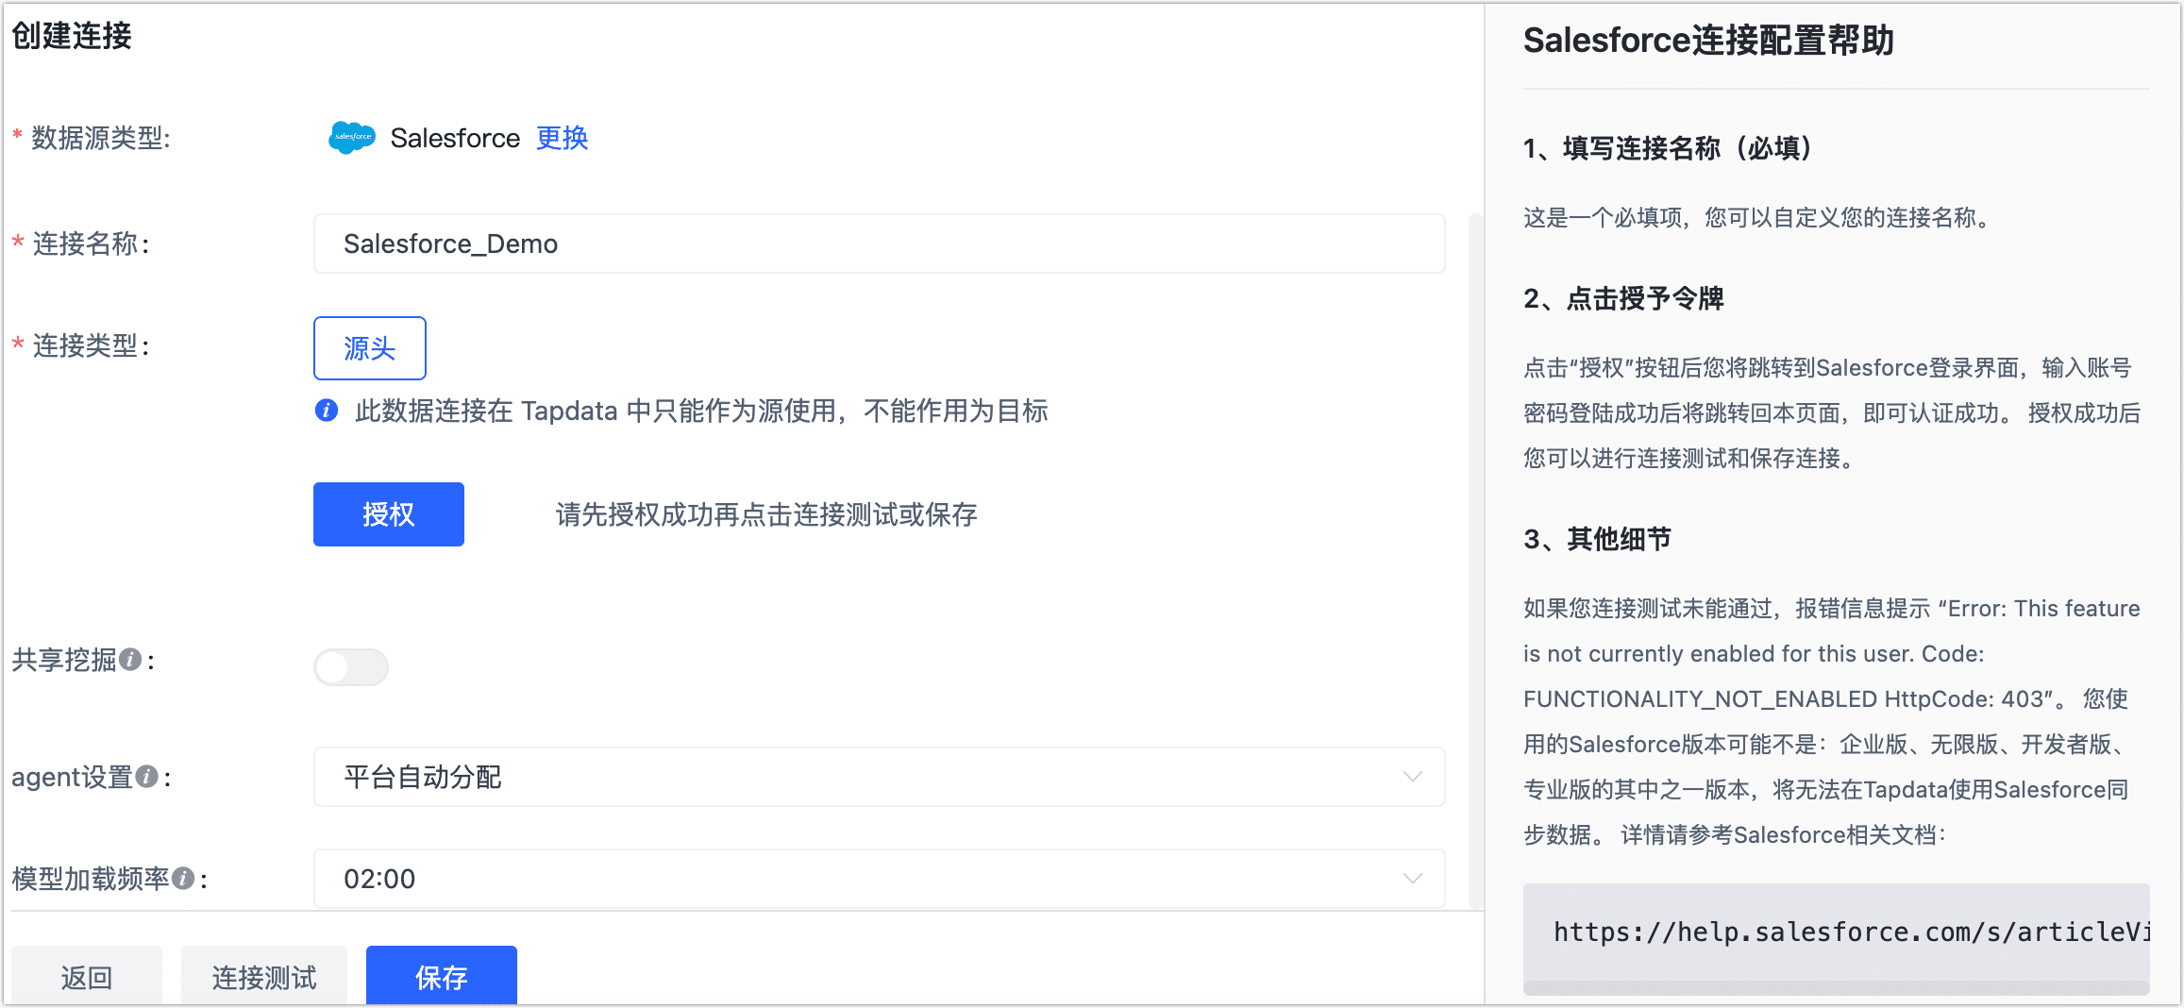The height and width of the screenshot is (1008, 2184).
Task: Click inside the 连接名称 Salesforce_Demo input field
Action: pos(878,244)
